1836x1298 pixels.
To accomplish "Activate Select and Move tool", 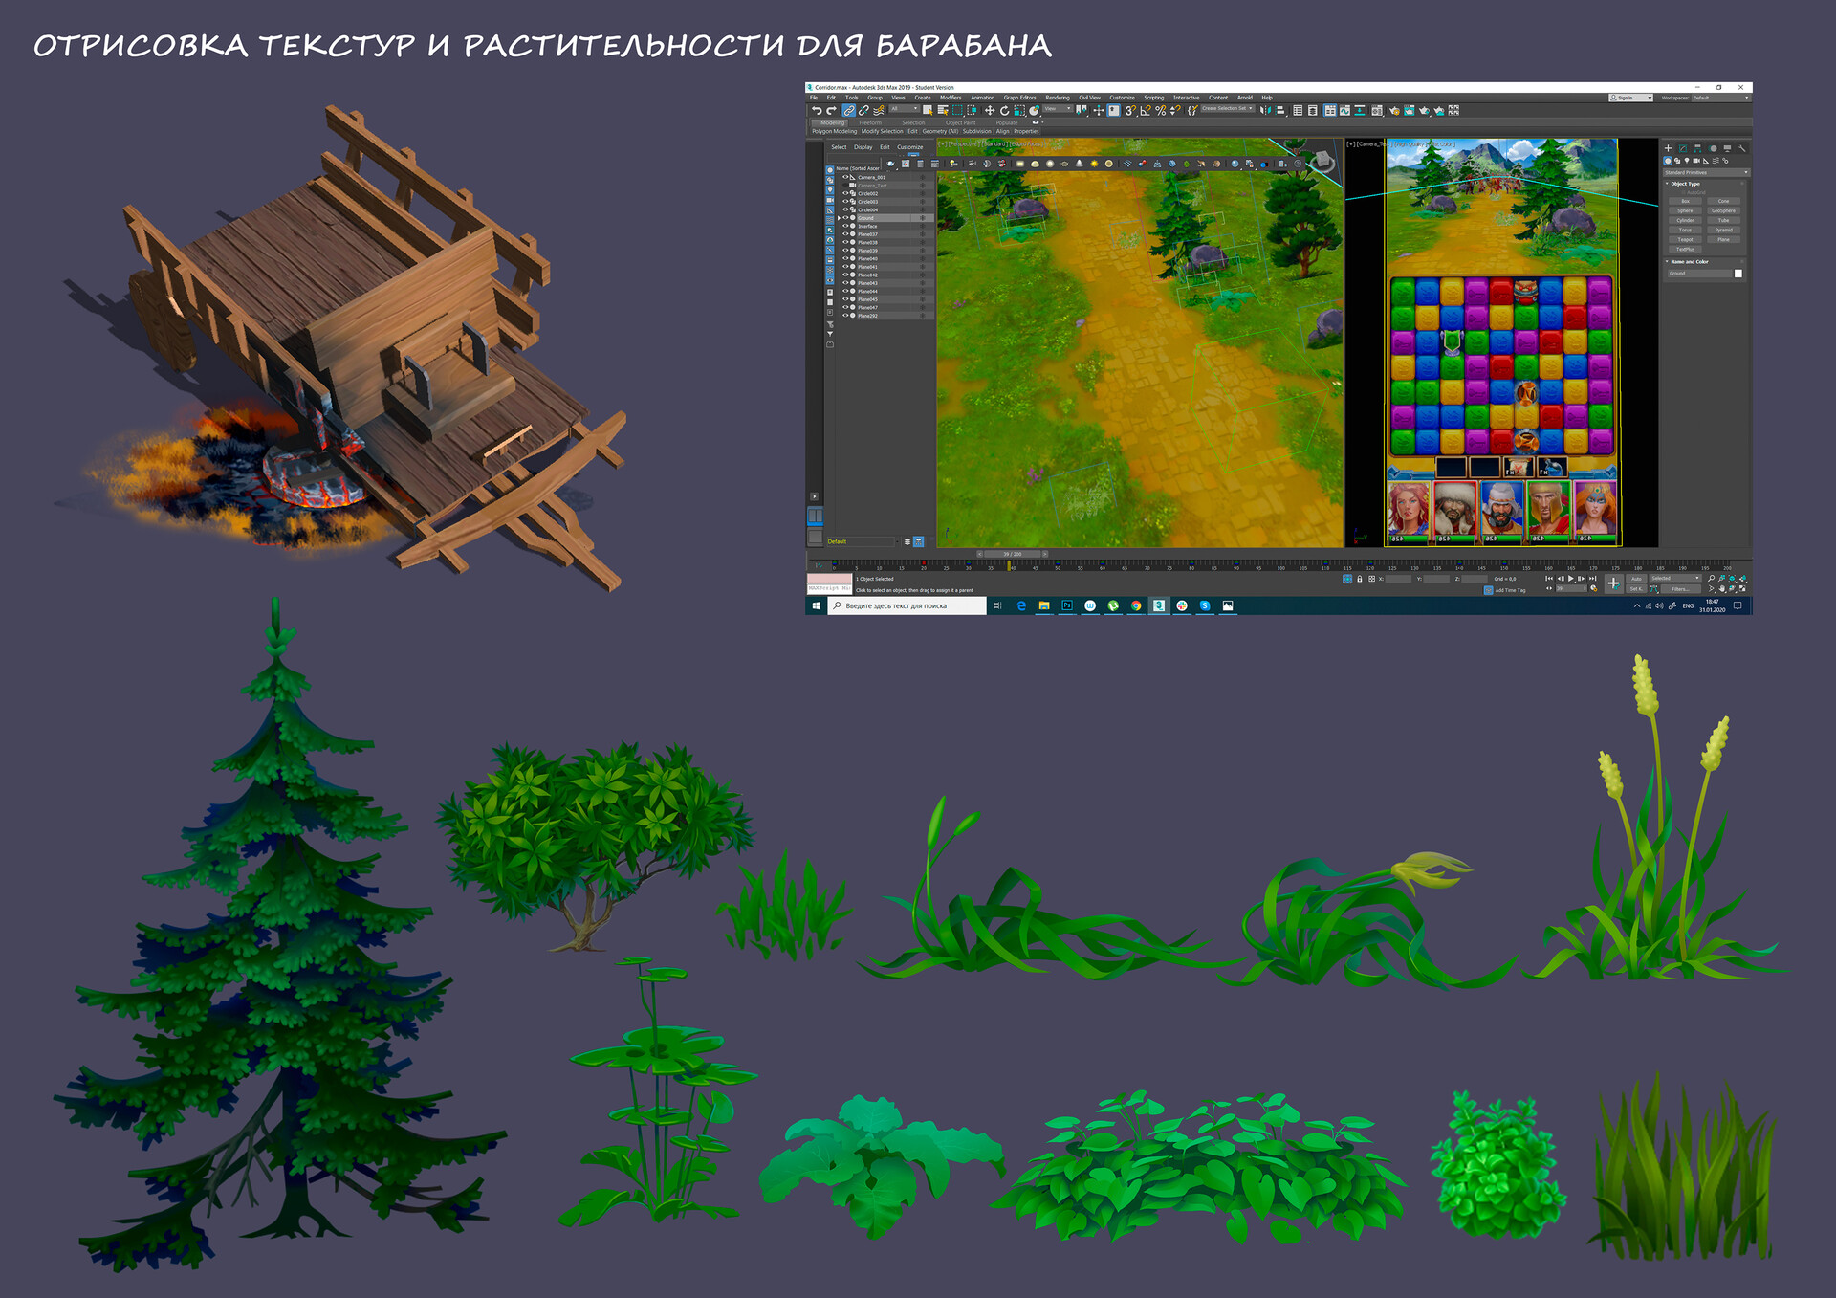I will click(990, 110).
